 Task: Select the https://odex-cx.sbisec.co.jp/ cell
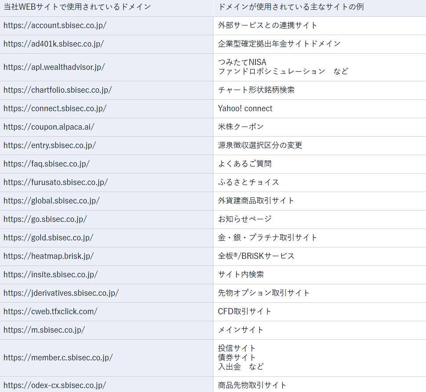point(106,385)
